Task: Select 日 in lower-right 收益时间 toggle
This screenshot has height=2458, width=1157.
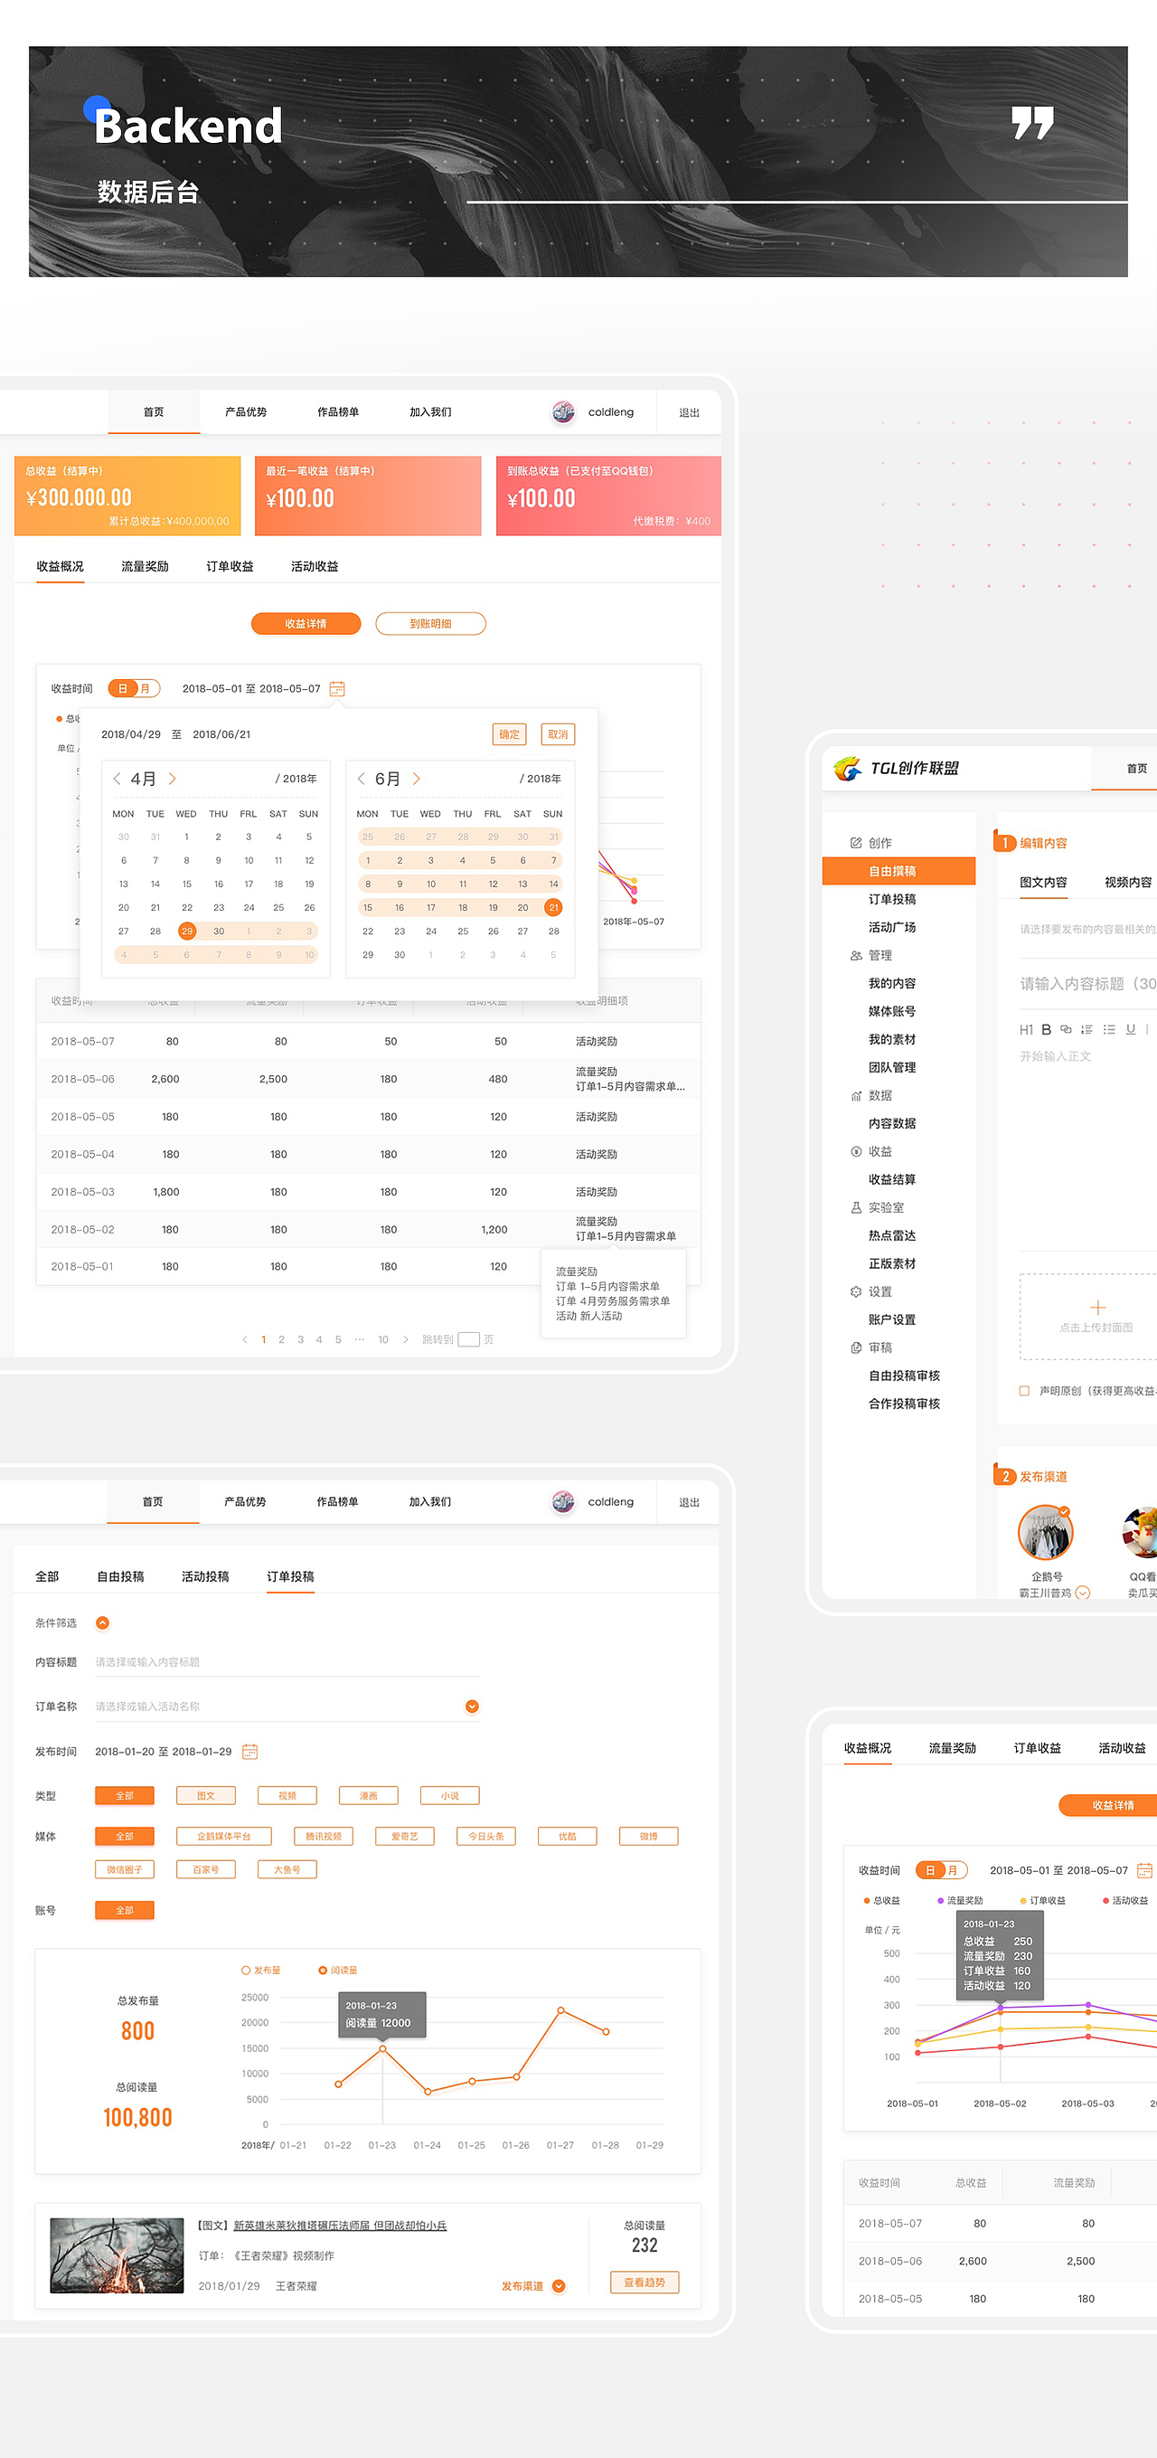Action: (x=930, y=1870)
